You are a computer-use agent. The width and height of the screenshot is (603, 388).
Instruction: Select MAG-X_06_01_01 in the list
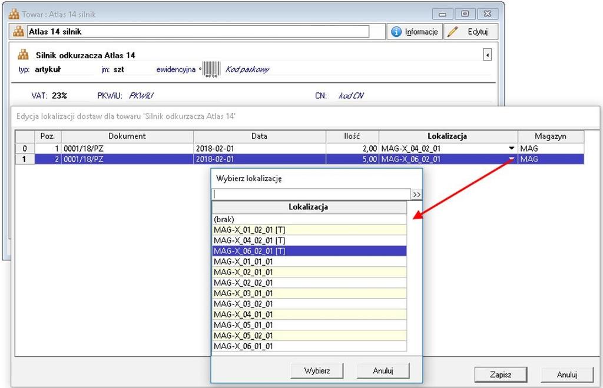tap(309, 346)
